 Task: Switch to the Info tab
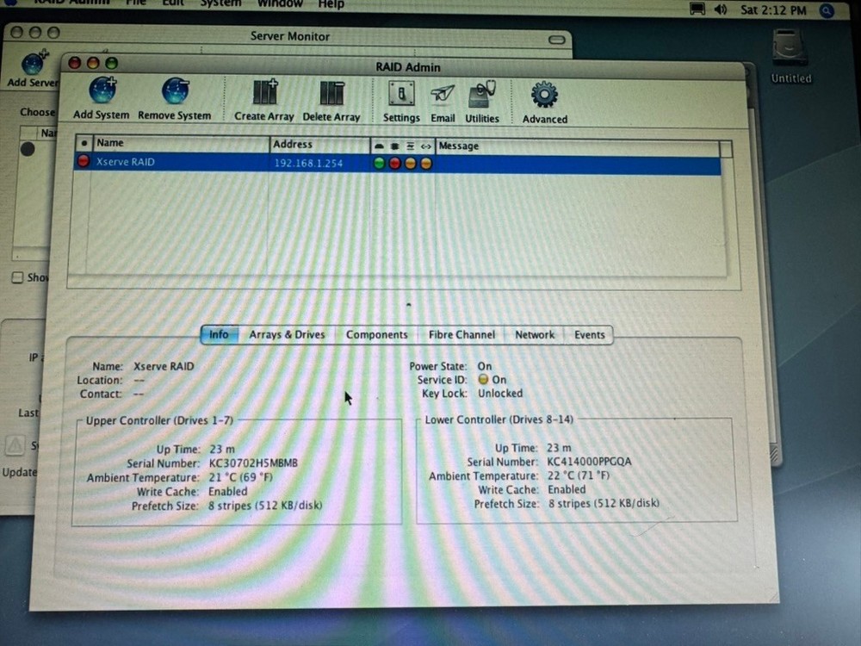219,334
